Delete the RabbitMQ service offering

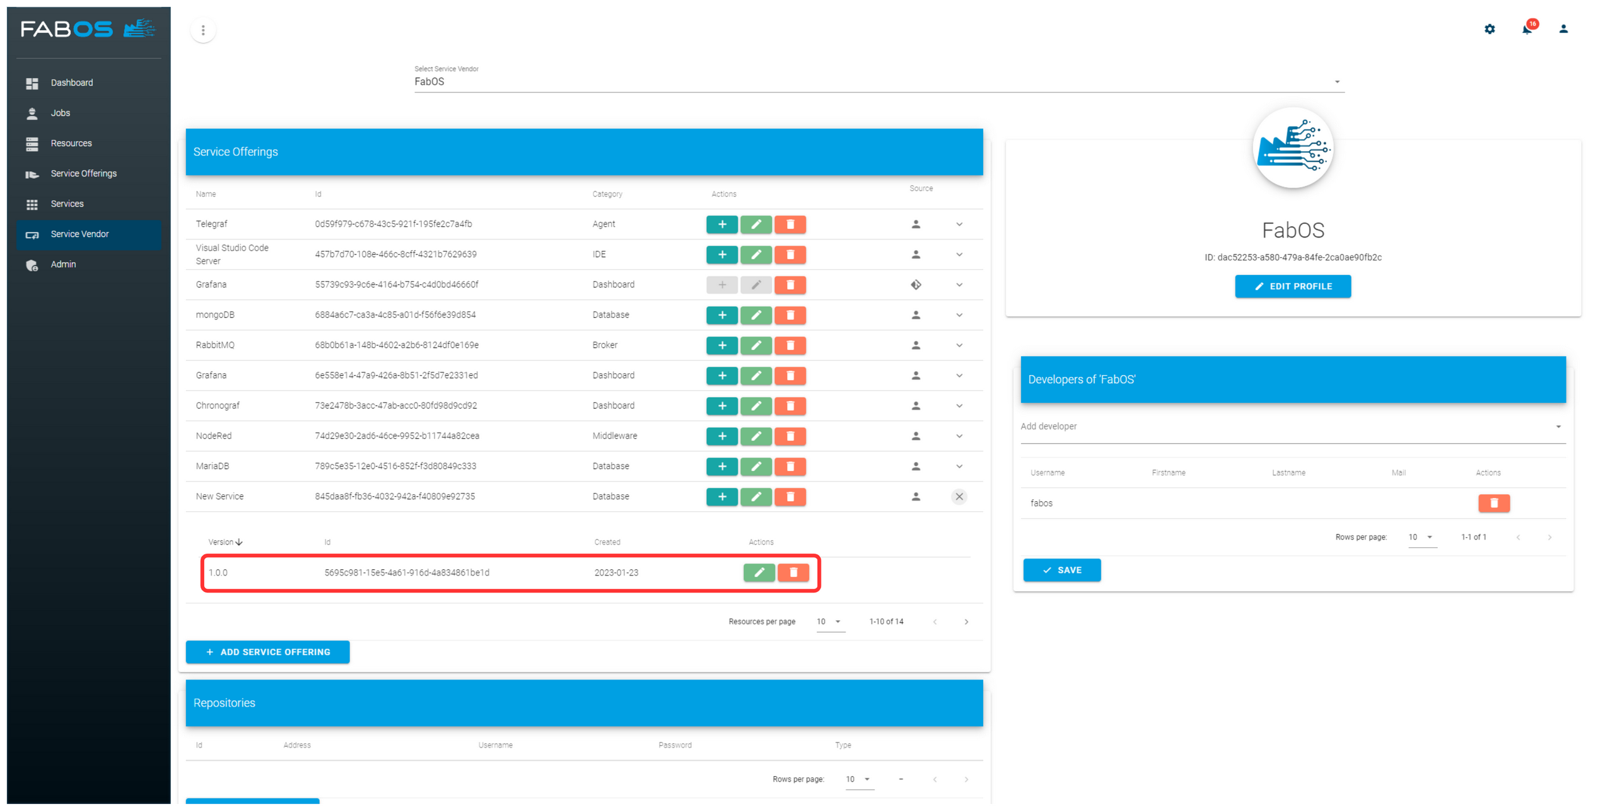[790, 345]
